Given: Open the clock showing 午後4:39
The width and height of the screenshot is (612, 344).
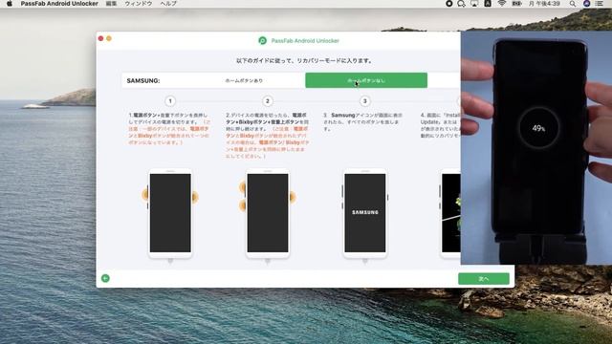Looking at the screenshot, I should pos(544,4).
